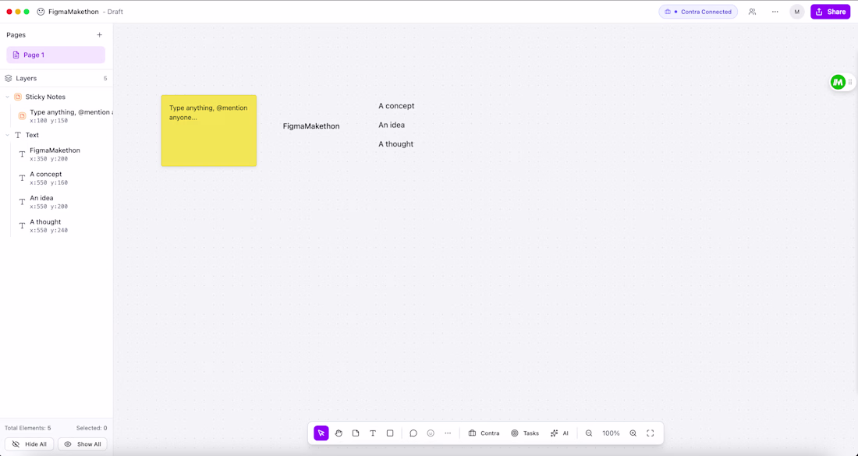Click the Show All button

tap(83, 444)
